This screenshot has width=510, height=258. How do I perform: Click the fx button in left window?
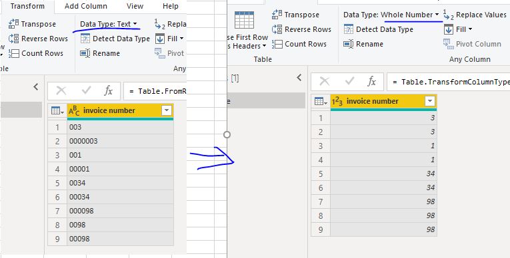coord(109,91)
